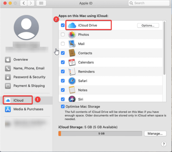Toggle Optimise Mac Storage checkbox
This screenshot has width=172, height=152.
(63, 107)
